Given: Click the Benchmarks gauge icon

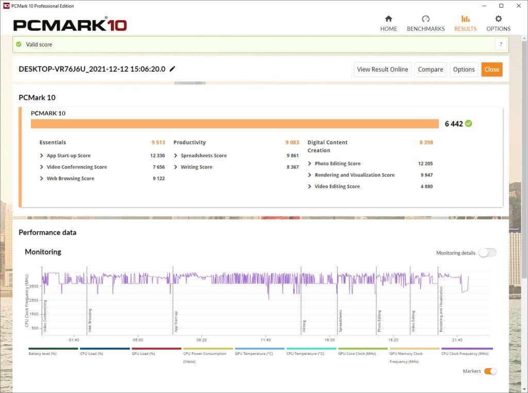Looking at the screenshot, I should tap(425, 19).
